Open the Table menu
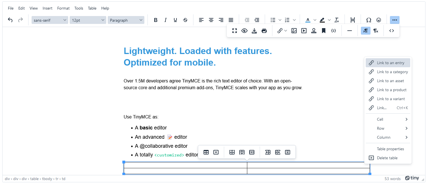This screenshot has height=184, width=428. (92, 8)
